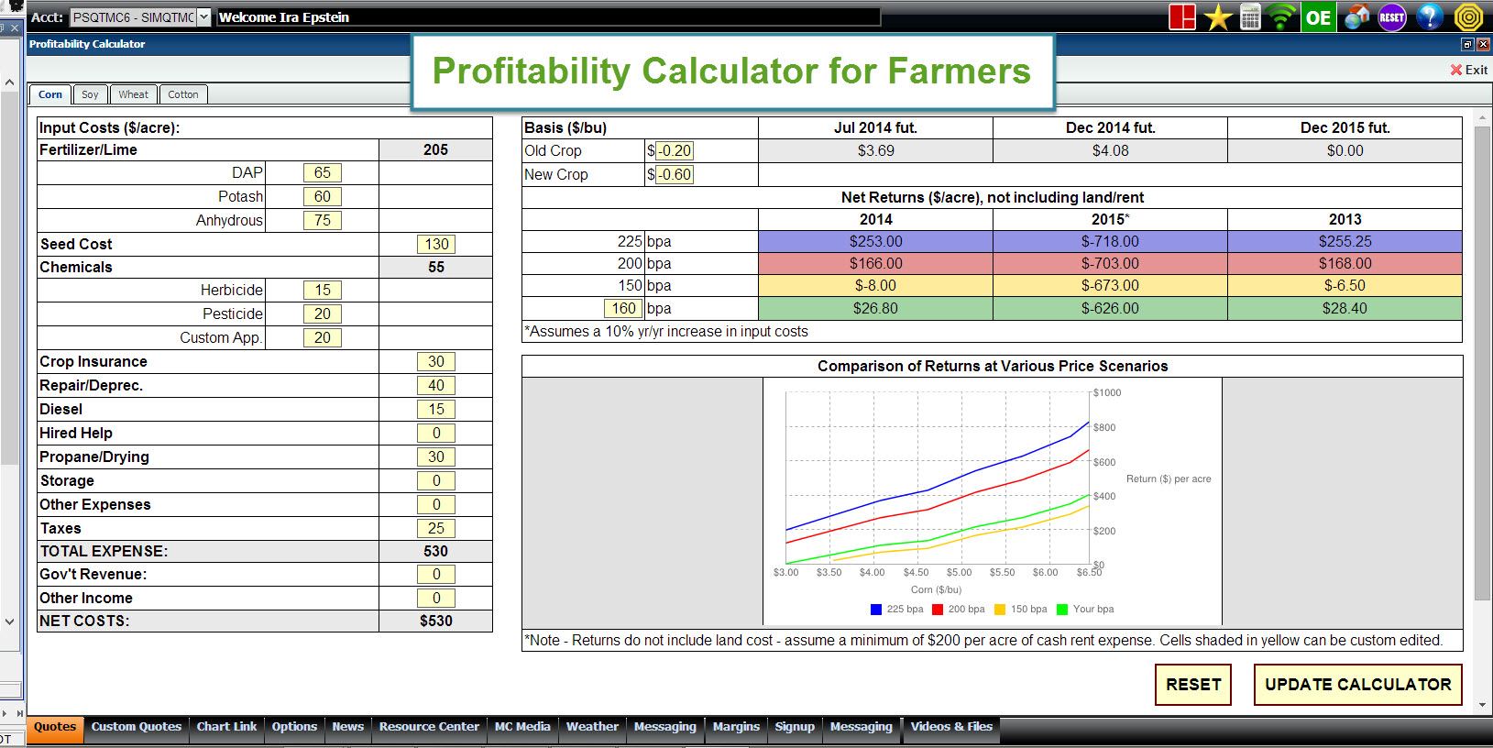Click the yellow octagon target icon
Screen dimensions: 1493x748
point(1468,16)
